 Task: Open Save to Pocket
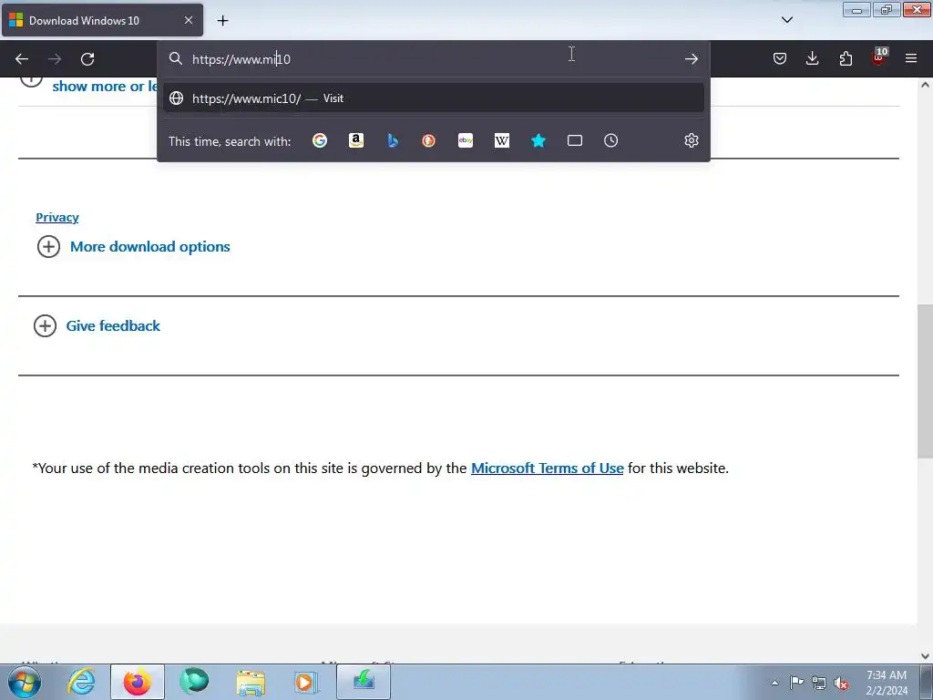780,58
